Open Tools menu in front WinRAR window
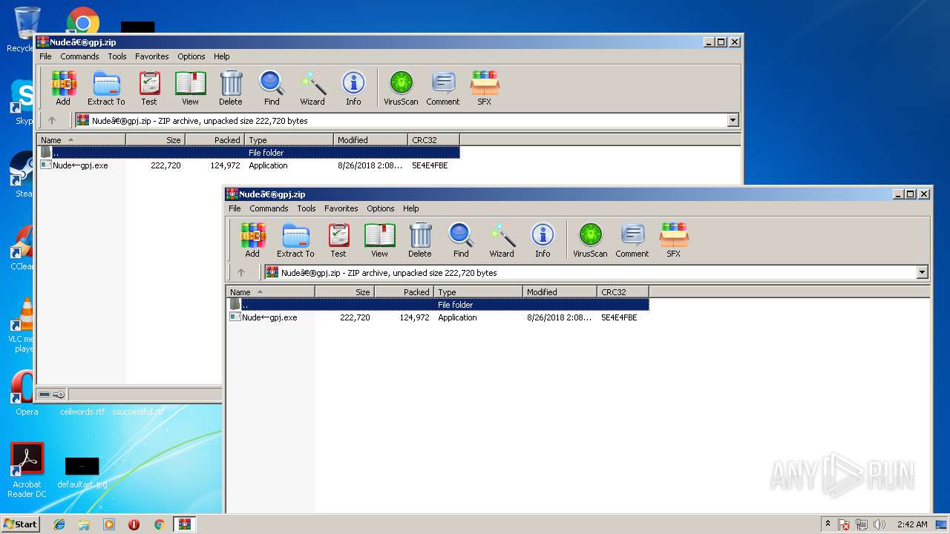950x534 pixels. (307, 208)
